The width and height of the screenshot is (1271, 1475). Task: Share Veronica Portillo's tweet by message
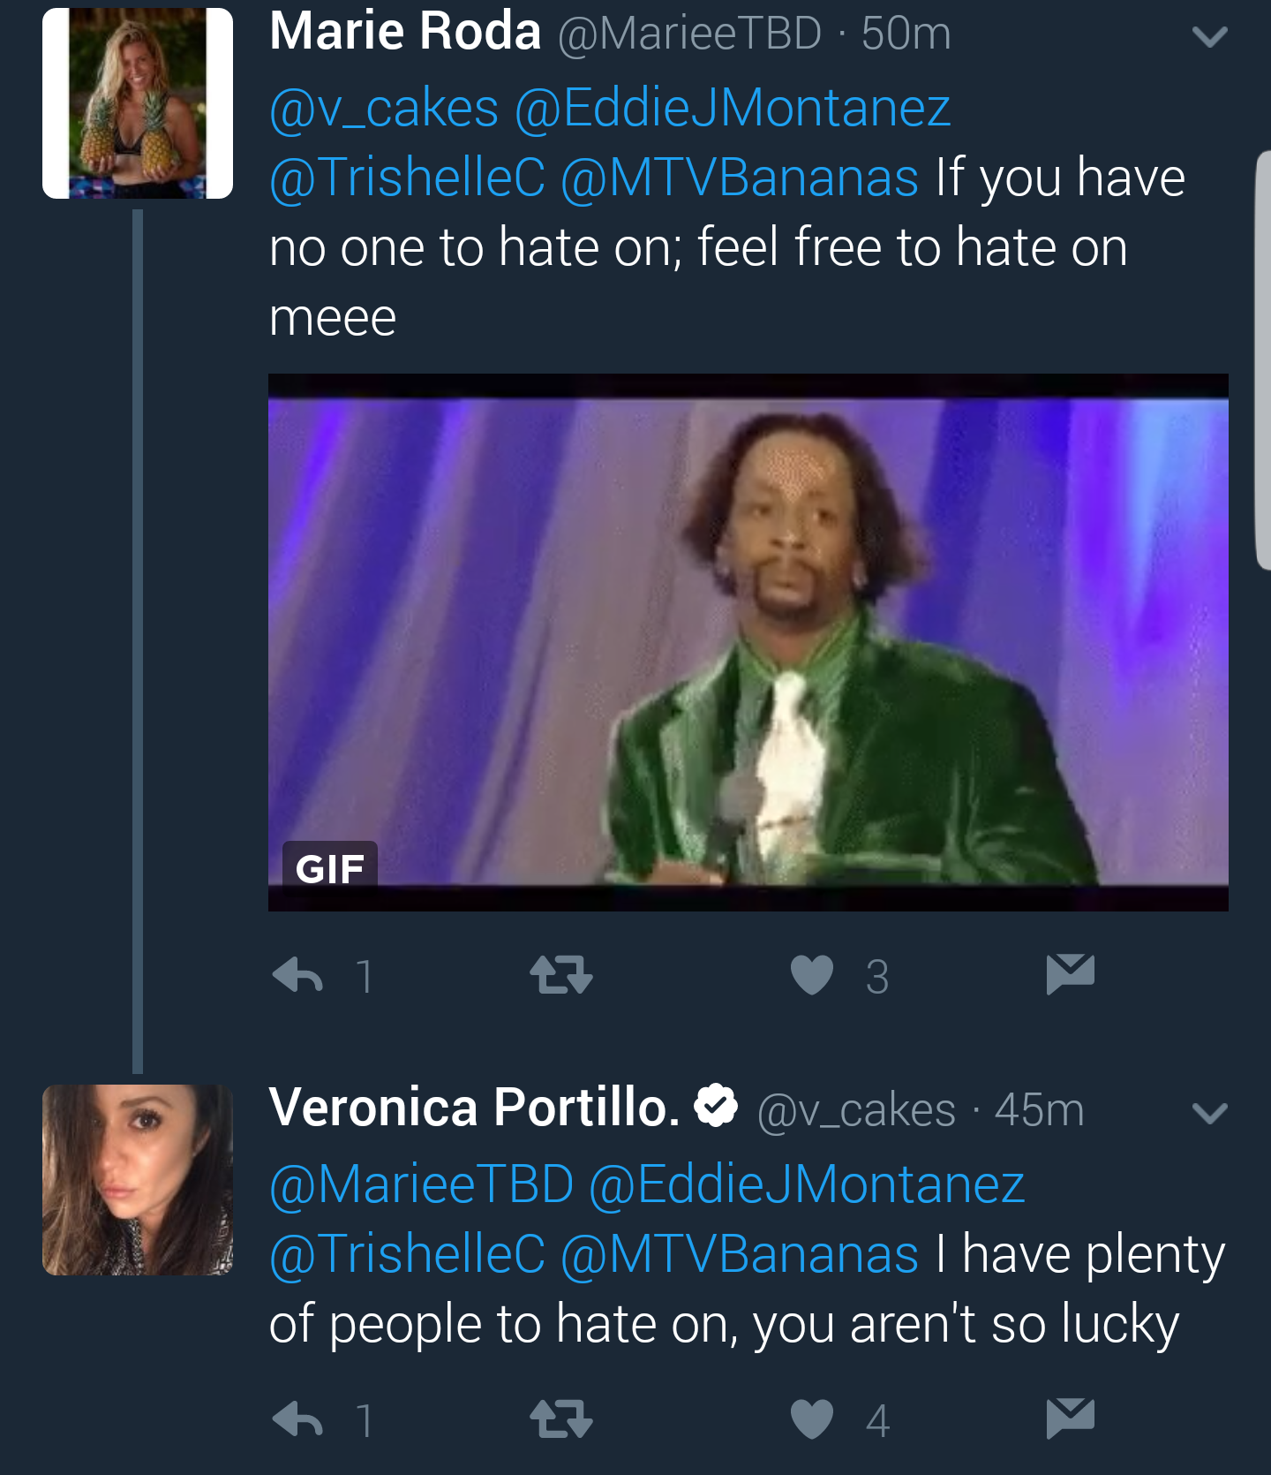click(1071, 1418)
